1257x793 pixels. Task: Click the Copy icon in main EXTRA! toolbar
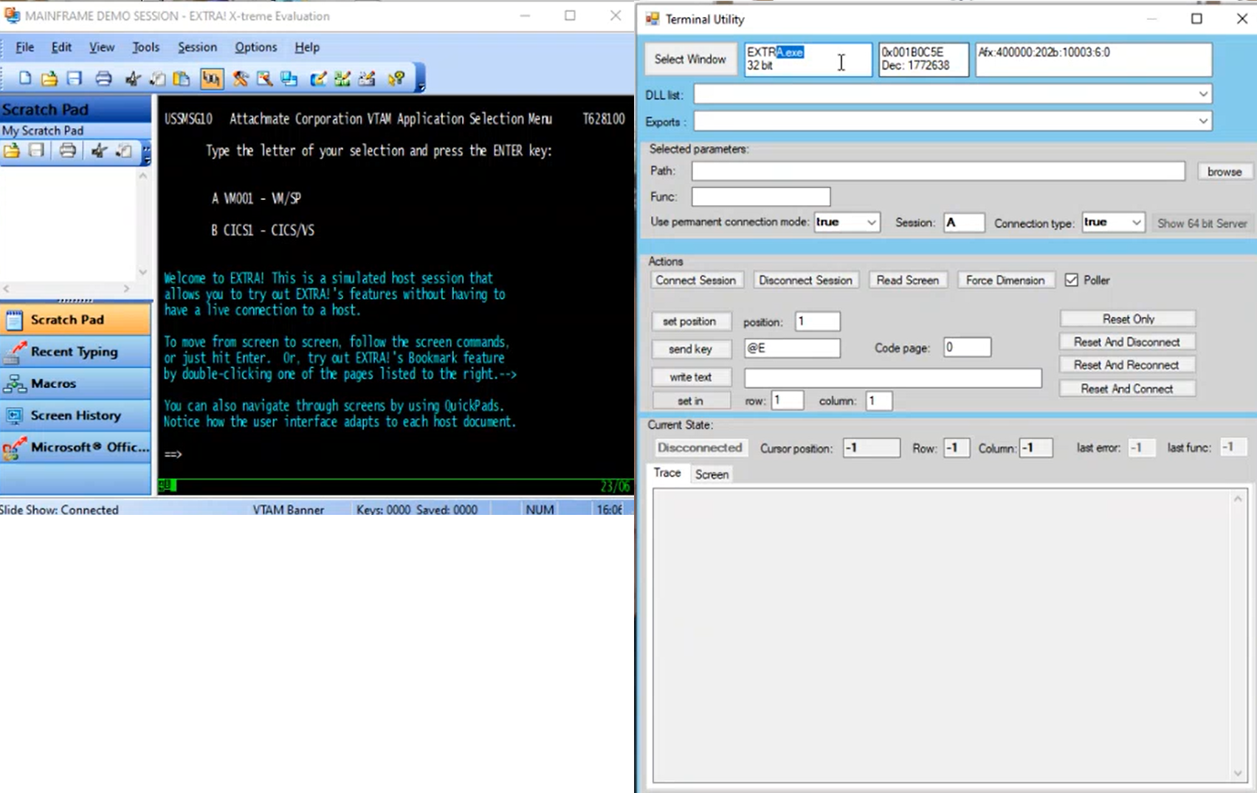[157, 78]
